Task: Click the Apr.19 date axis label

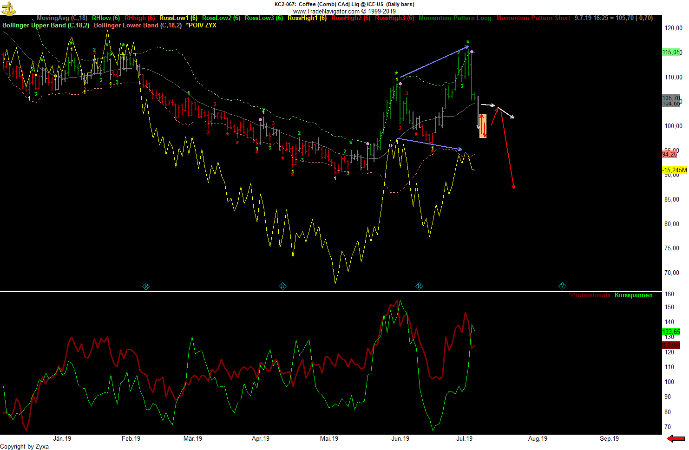Action: click(x=261, y=438)
